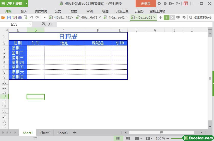The image size is (214, 141).
Task: Open the 审阅 tab
Action: pos(90,11)
